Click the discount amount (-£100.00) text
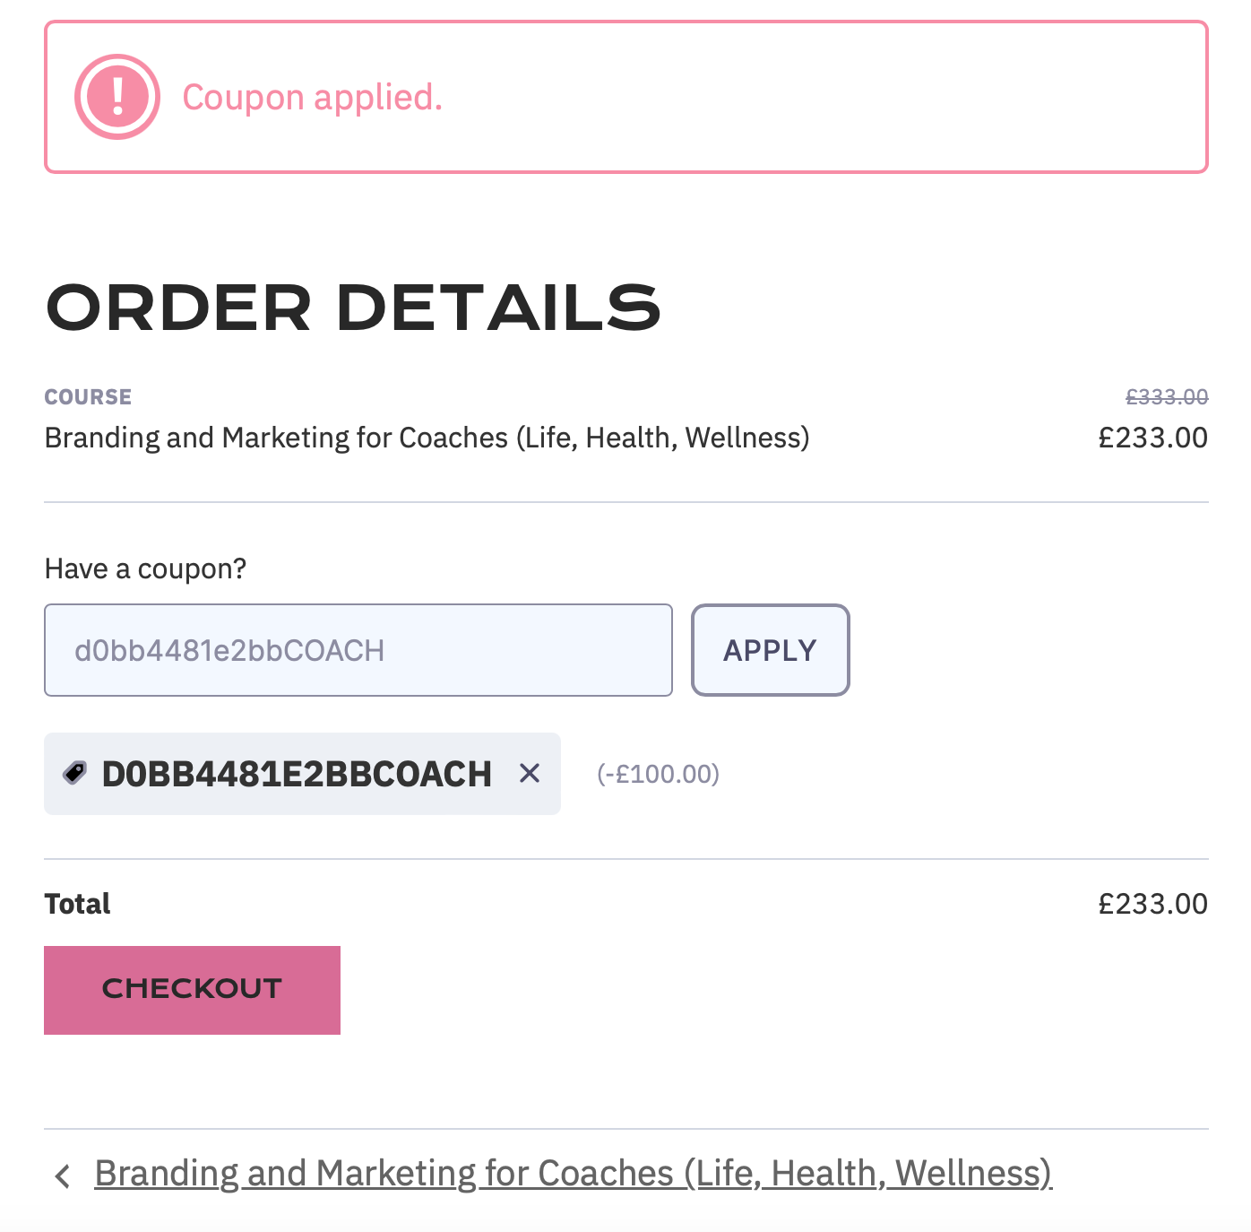Screen dimensions: 1251x1232 point(658,773)
